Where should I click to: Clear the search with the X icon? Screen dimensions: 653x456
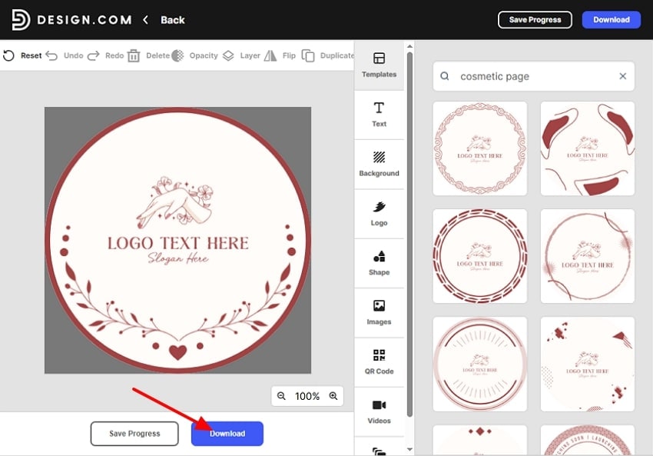point(622,76)
